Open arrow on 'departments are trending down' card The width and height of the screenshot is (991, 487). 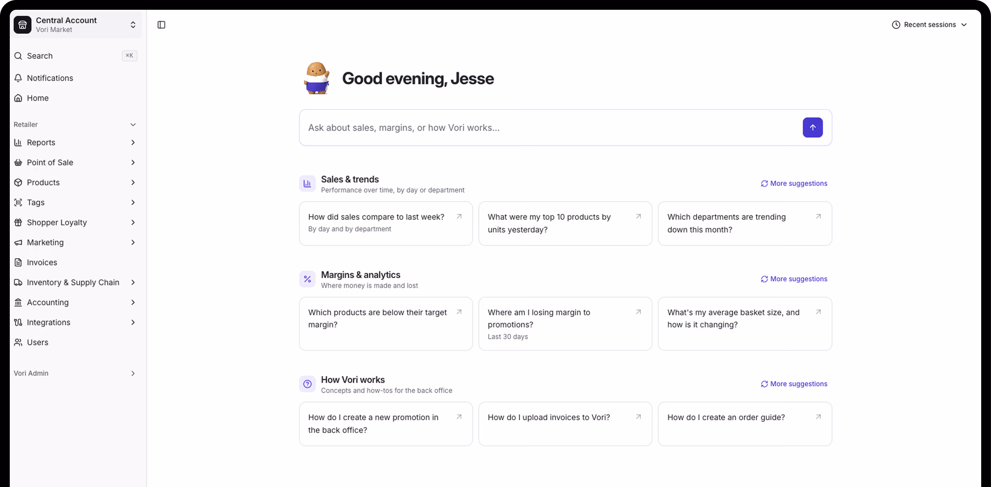tap(818, 217)
